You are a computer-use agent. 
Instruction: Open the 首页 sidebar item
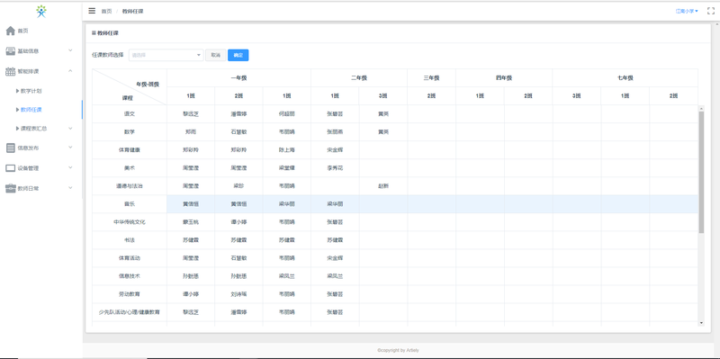[x=23, y=31]
